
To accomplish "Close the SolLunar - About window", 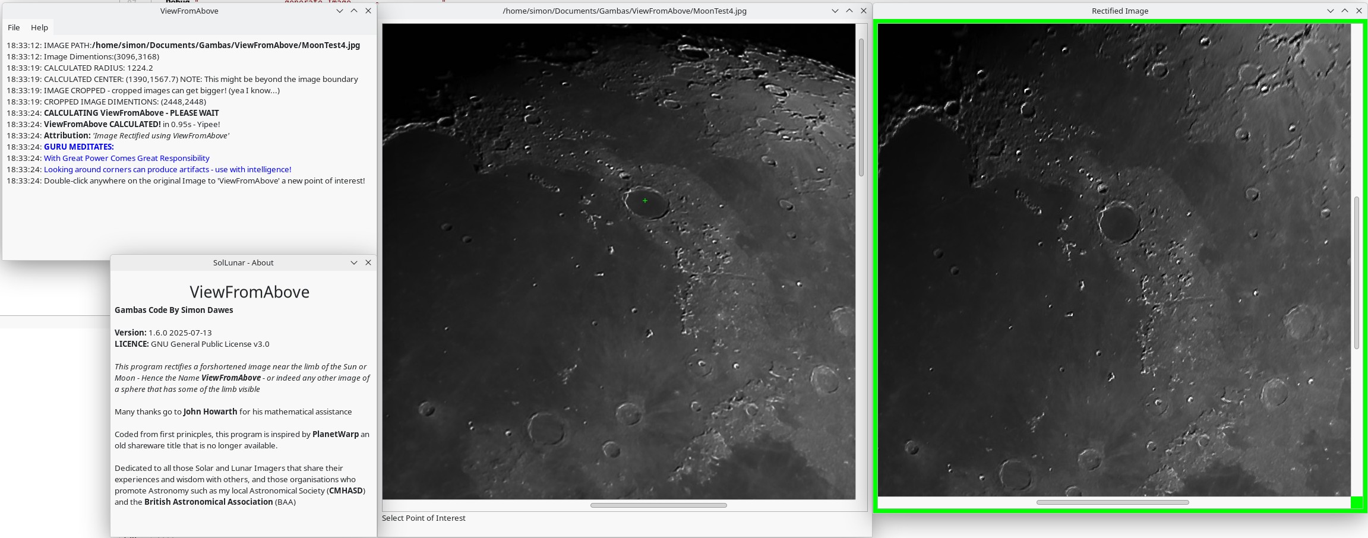I will point(368,262).
